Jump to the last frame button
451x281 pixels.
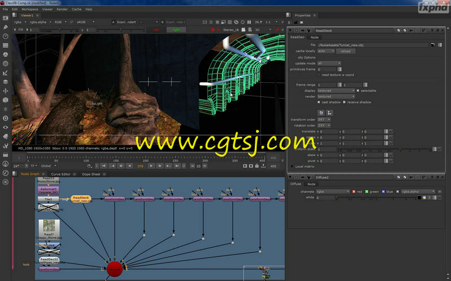[177, 166]
